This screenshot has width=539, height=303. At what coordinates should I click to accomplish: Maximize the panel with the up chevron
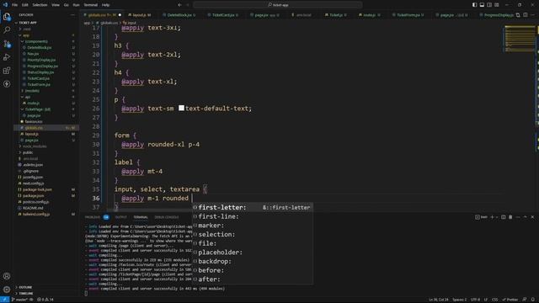[525, 217]
